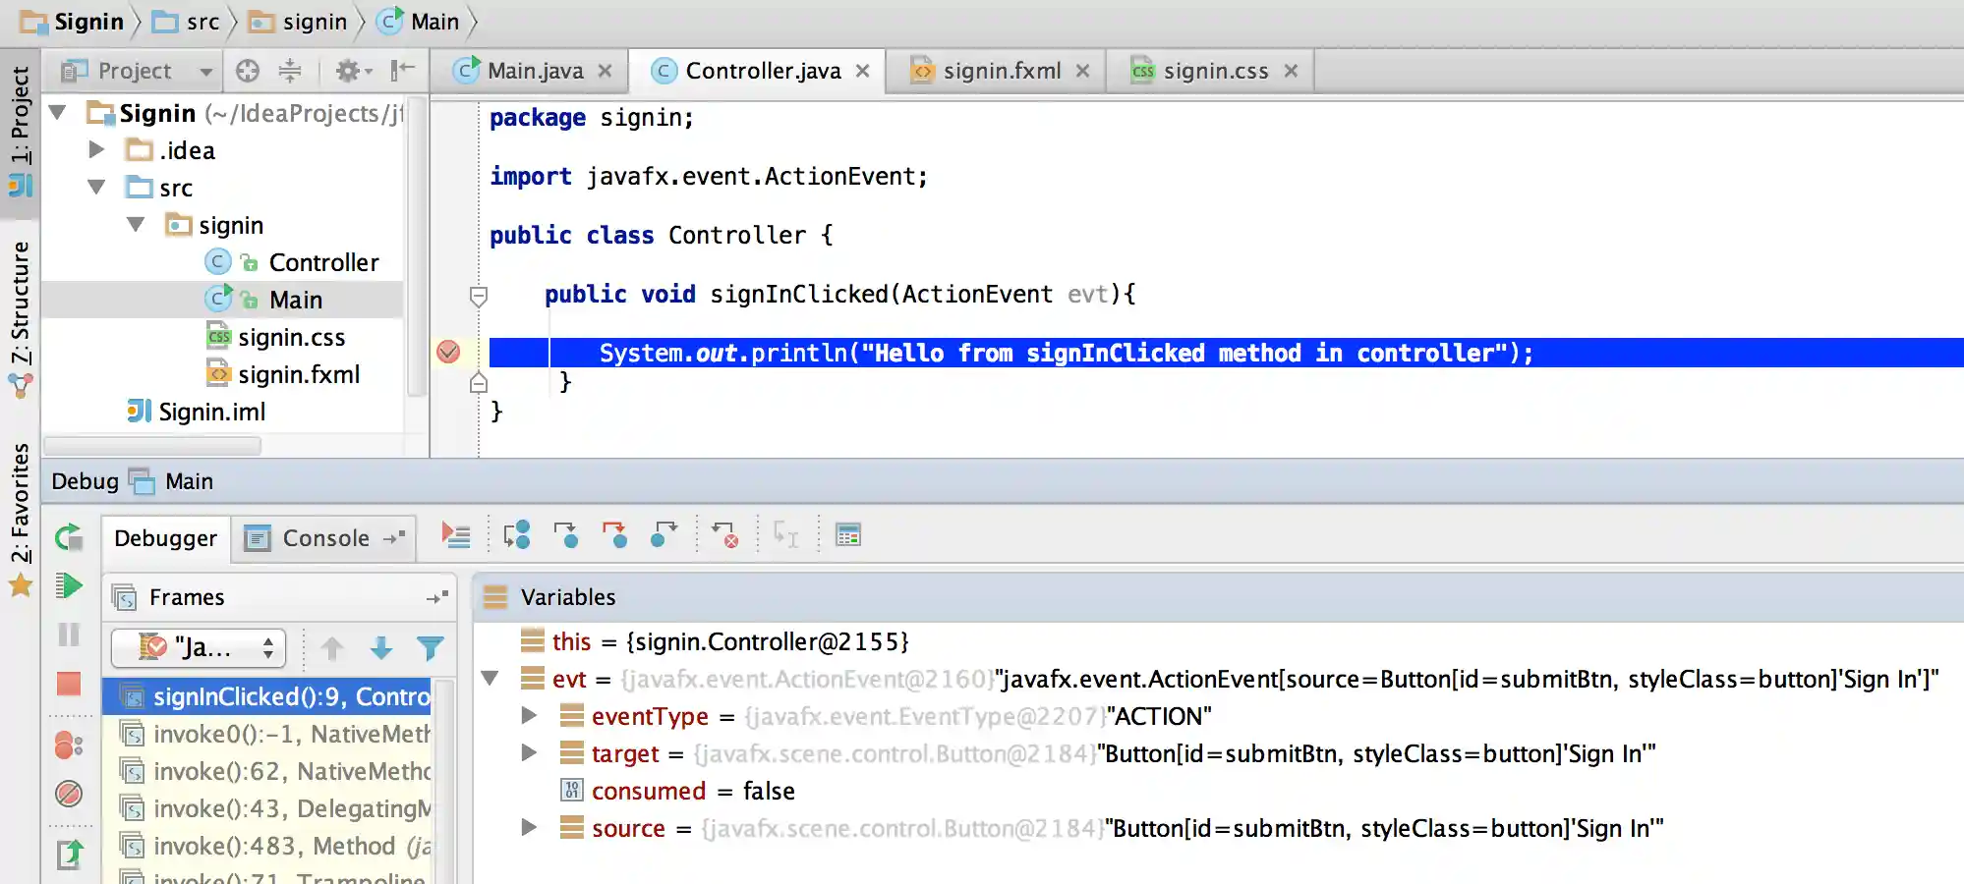This screenshot has width=1964, height=884.
Task: Click the Rerun debug session icon
Action: coord(69,537)
